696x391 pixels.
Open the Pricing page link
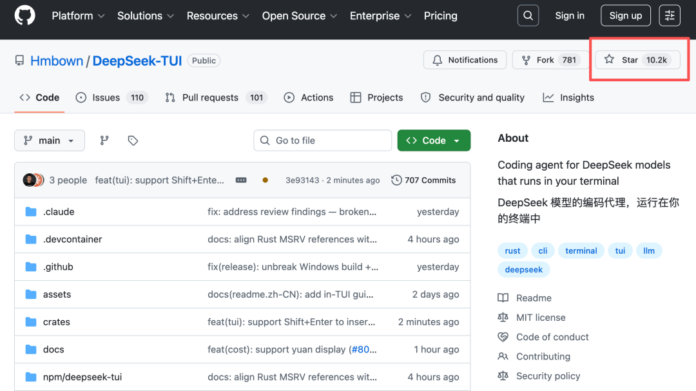coord(440,16)
